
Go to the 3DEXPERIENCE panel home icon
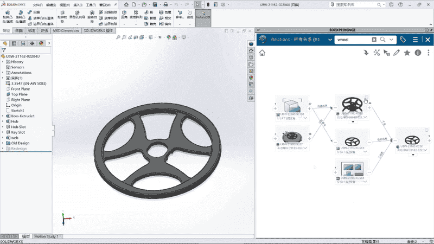tap(262, 53)
